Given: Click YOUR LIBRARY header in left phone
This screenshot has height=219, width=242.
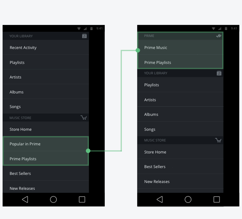Looking at the screenshot, I should [x=46, y=36].
